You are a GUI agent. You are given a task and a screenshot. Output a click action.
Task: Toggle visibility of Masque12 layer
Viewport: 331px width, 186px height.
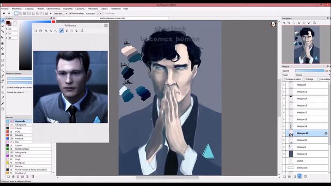(284, 154)
